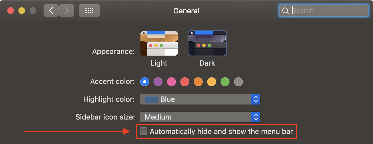Select the Light appearance thumbnail
This screenshot has width=373, height=144.
[159, 44]
